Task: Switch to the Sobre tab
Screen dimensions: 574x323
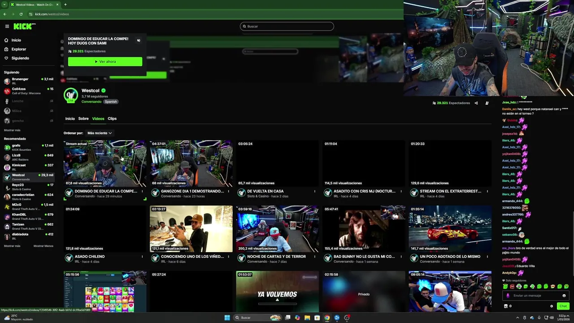Action: point(83,118)
